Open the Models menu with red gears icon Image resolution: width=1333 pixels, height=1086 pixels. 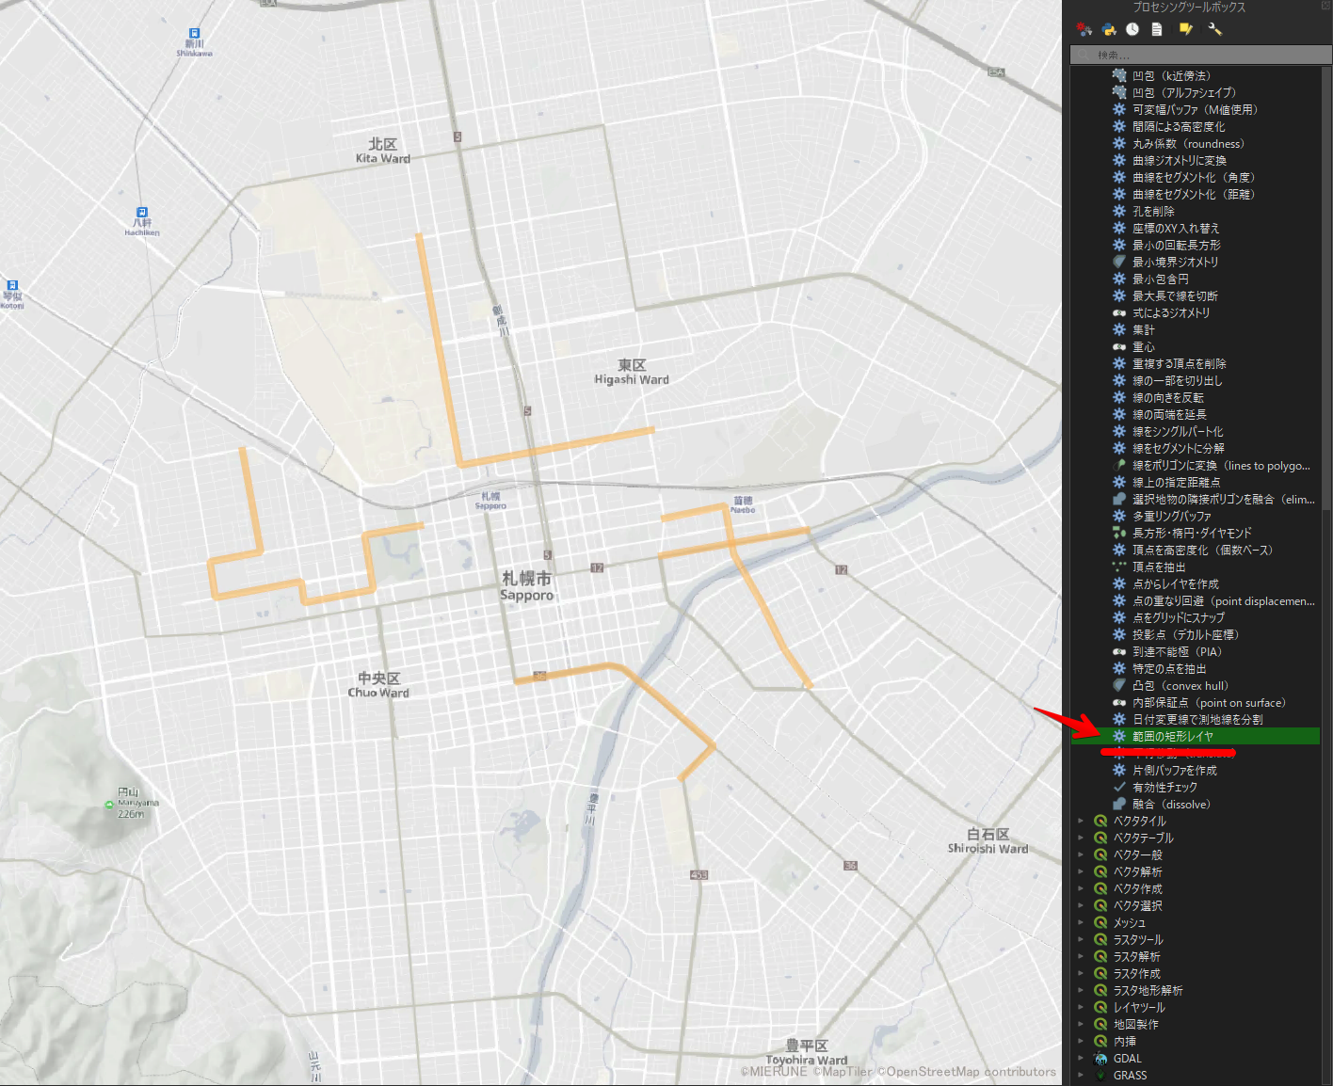pos(1084,29)
